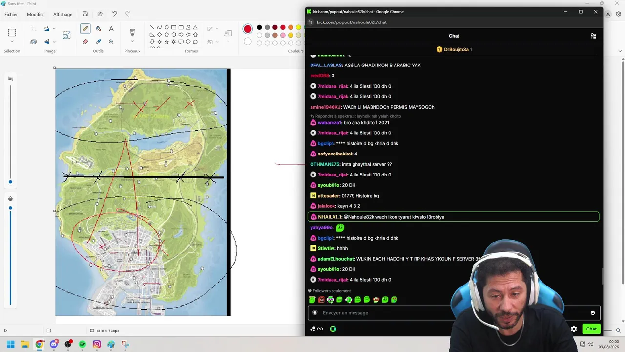Click the green Chat send button

[591, 329]
